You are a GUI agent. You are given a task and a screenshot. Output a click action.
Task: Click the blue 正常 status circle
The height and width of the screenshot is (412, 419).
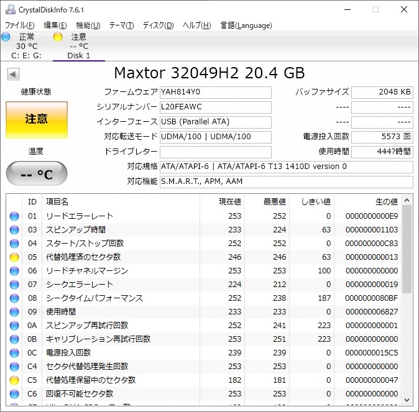pos(6,37)
